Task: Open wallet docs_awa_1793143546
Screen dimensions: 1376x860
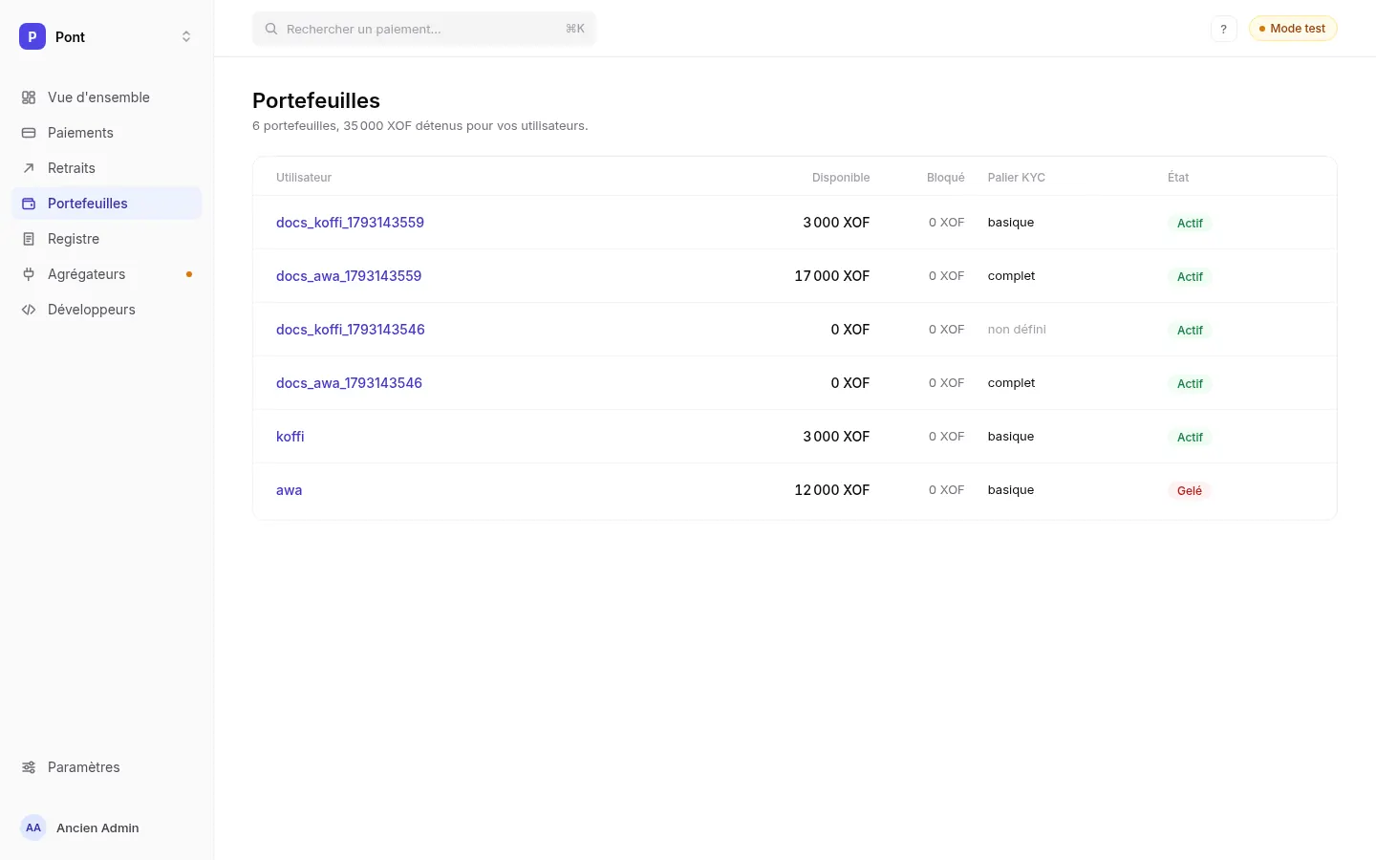Action: tap(349, 383)
